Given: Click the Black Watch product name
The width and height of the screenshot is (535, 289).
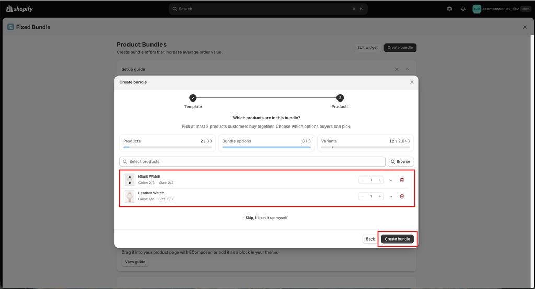Looking at the screenshot, I should click(x=149, y=177).
